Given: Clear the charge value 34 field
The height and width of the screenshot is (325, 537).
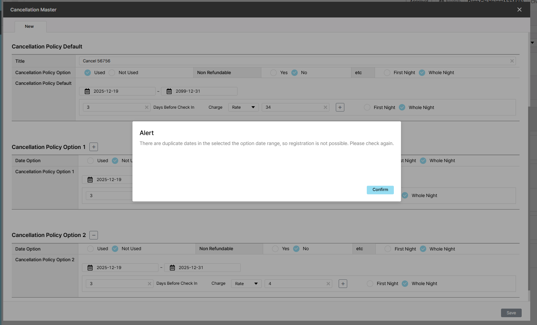Looking at the screenshot, I should coord(325,107).
